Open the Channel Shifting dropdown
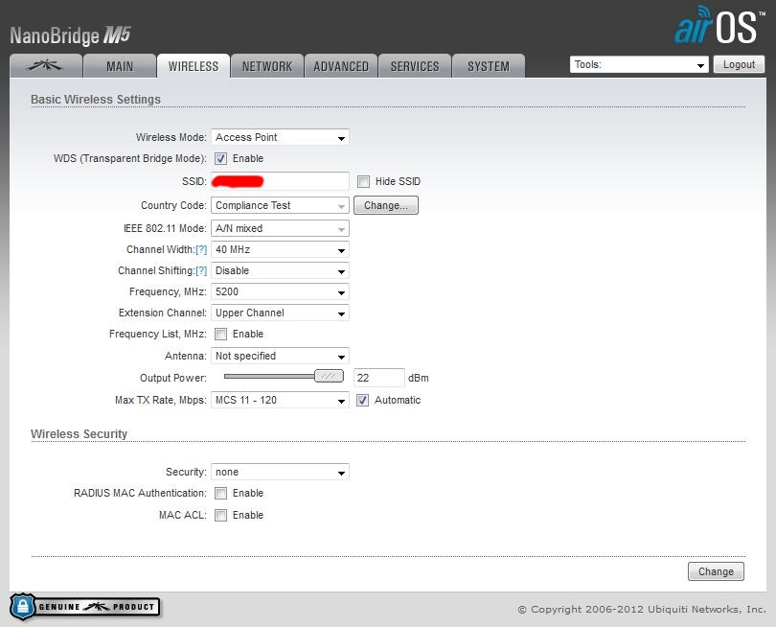776x627 pixels. pyautogui.click(x=280, y=271)
